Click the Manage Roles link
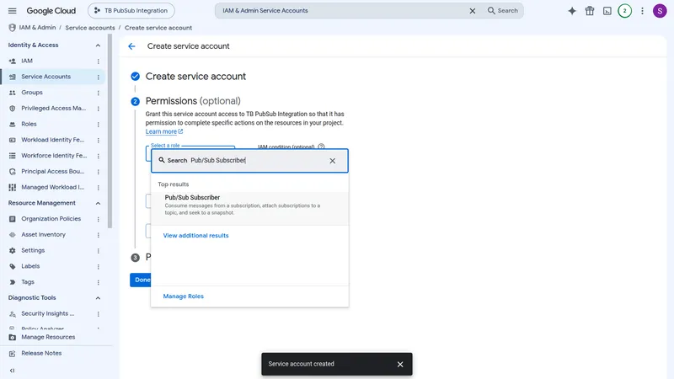This screenshot has height=379, width=674. [183, 296]
